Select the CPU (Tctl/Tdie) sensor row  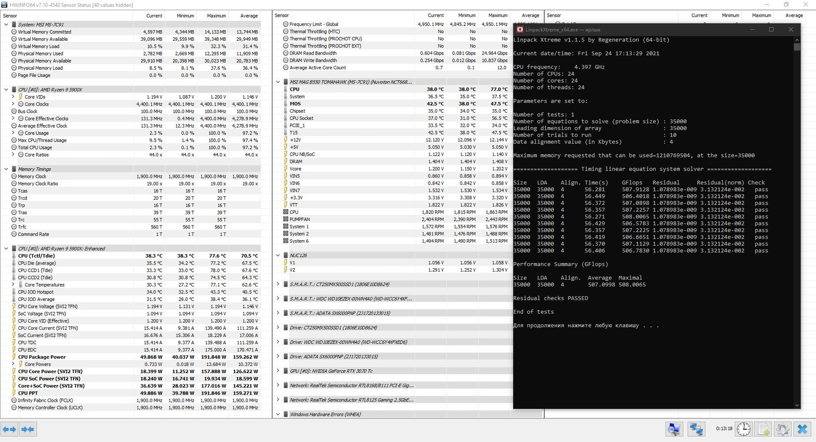click(x=36, y=256)
